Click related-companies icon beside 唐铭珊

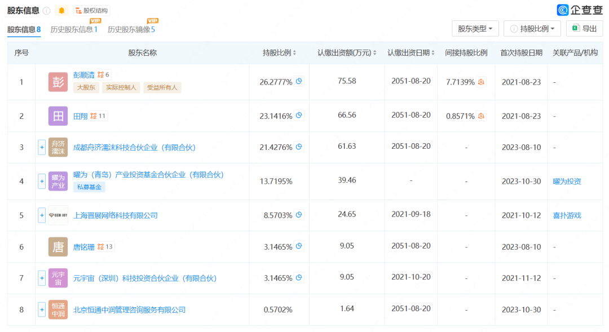click(x=105, y=247)
